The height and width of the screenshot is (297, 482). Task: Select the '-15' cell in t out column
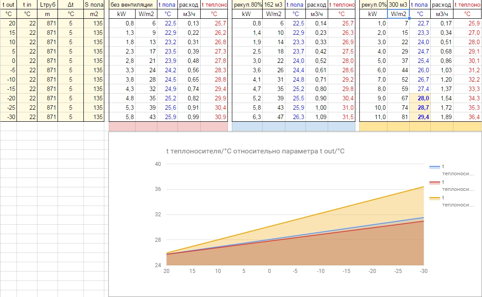pos(8,89)
